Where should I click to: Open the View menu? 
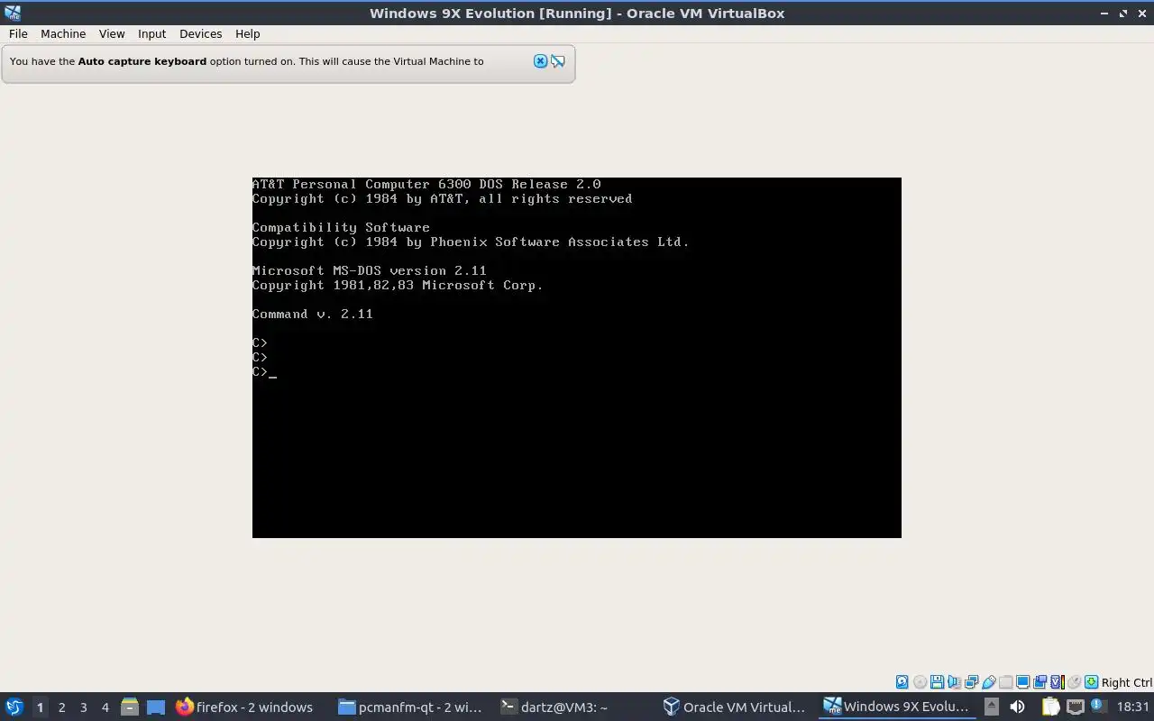click(112, 33)
